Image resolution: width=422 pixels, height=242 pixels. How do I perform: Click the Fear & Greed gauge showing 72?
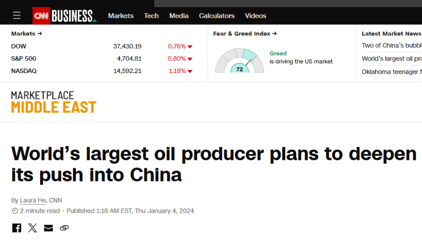(x=240, y=60)
